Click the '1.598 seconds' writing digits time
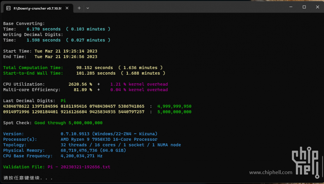324x184 pixels. tap(44, 40)
